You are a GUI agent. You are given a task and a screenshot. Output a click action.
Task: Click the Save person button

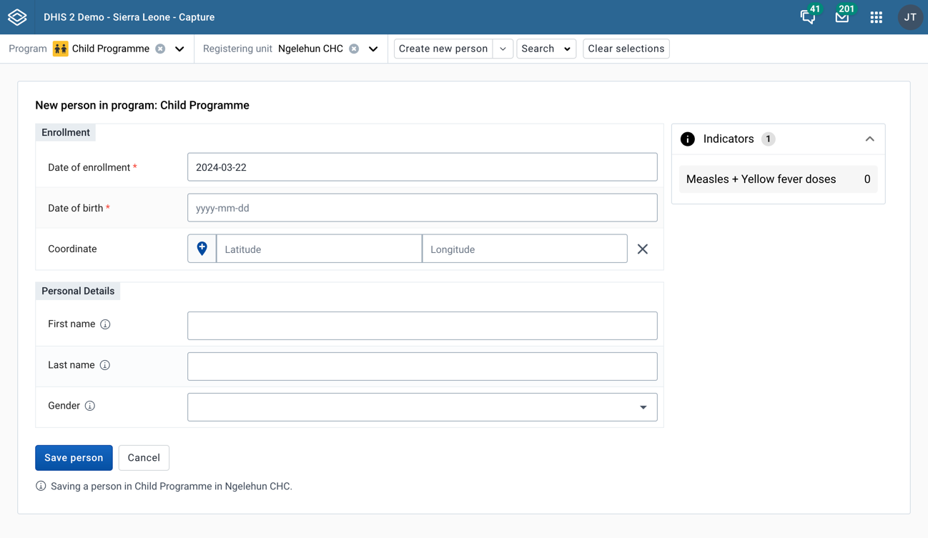tap(74, 457)
